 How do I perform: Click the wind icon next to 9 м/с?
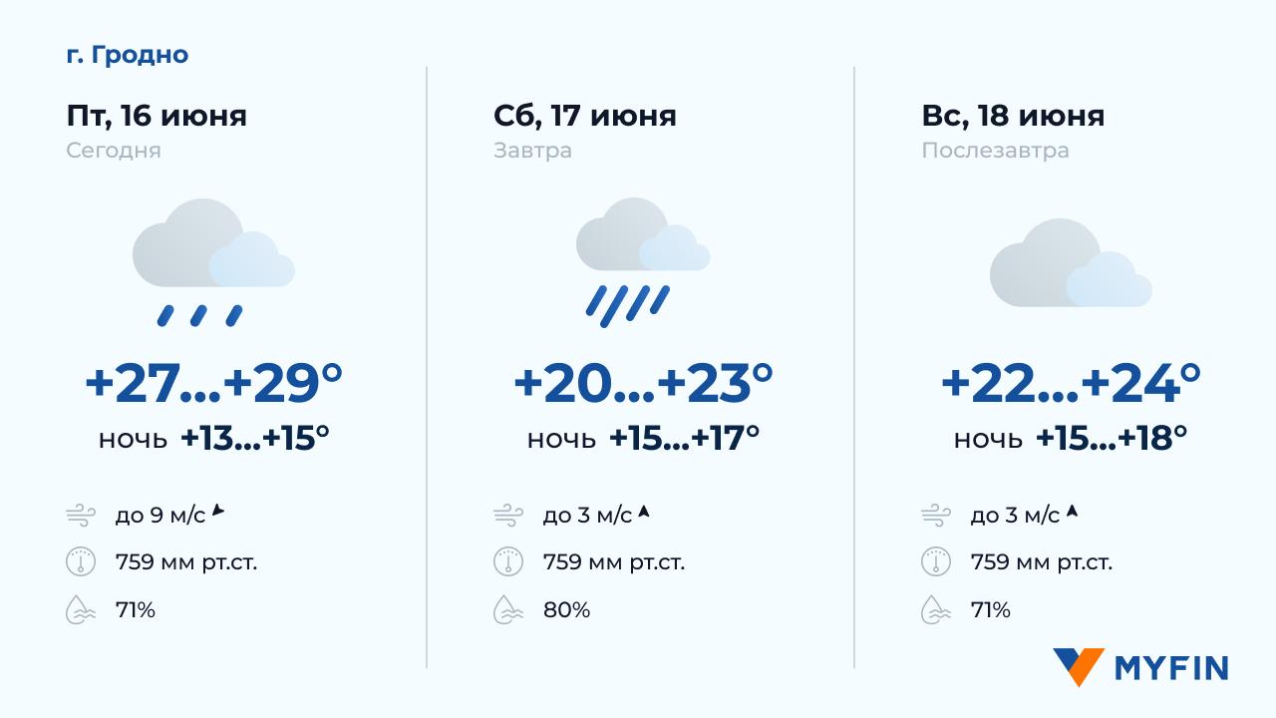coord(81,516)
